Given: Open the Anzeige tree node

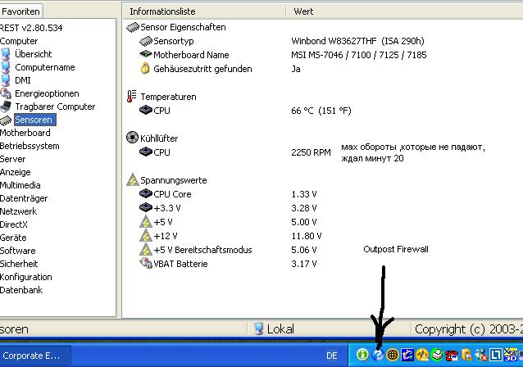Looking at the screenshot, I should pos(16,172).
